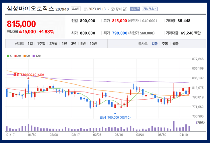Image resolution: width=210 pixels, height=143 pixels.
Task: Switch to 월봉 candlestick chart
Action: pos(176,44)
